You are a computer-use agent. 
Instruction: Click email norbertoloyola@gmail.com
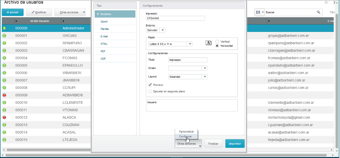pos(289,117)
